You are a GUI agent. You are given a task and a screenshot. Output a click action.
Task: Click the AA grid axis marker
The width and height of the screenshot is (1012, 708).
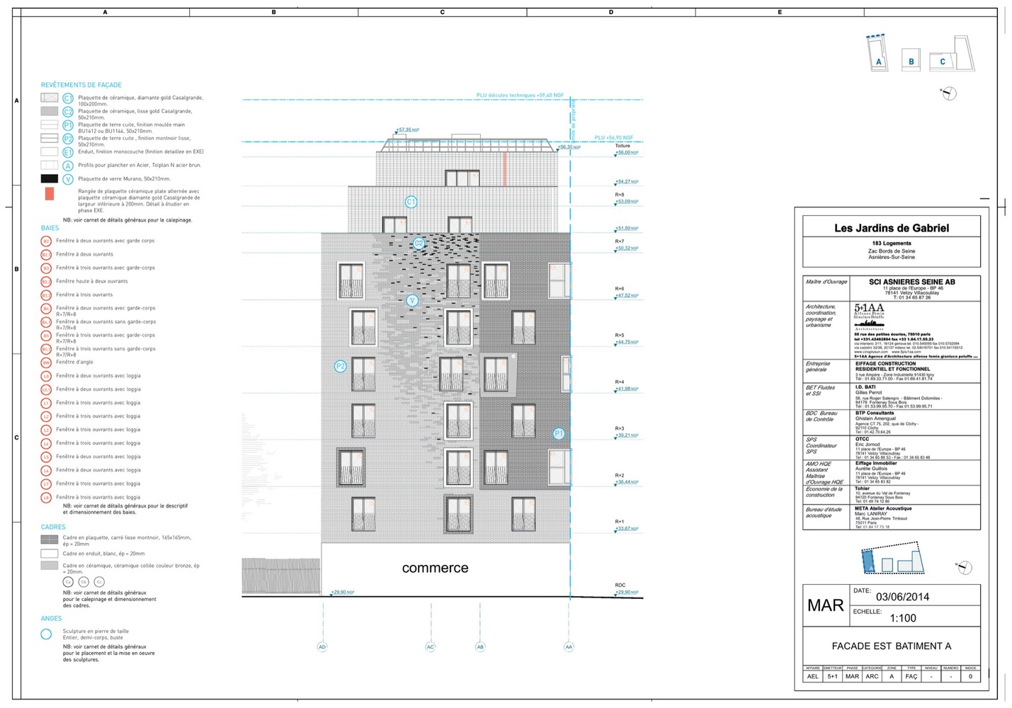569,647
